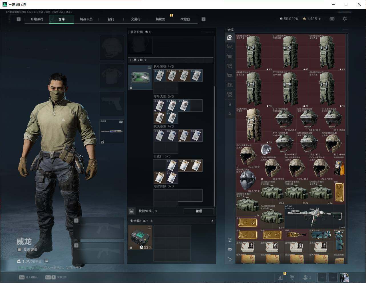Click the plus slot next to player avatar

click(x=333, y=277)
